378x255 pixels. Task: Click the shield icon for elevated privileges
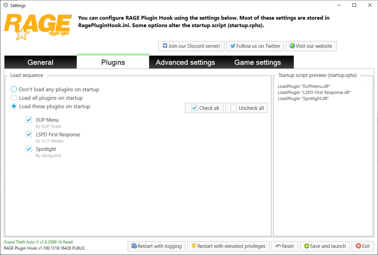click(x=194, y=246)
